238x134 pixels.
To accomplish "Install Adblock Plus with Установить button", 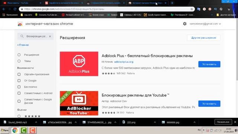I will tap(209, 64).
